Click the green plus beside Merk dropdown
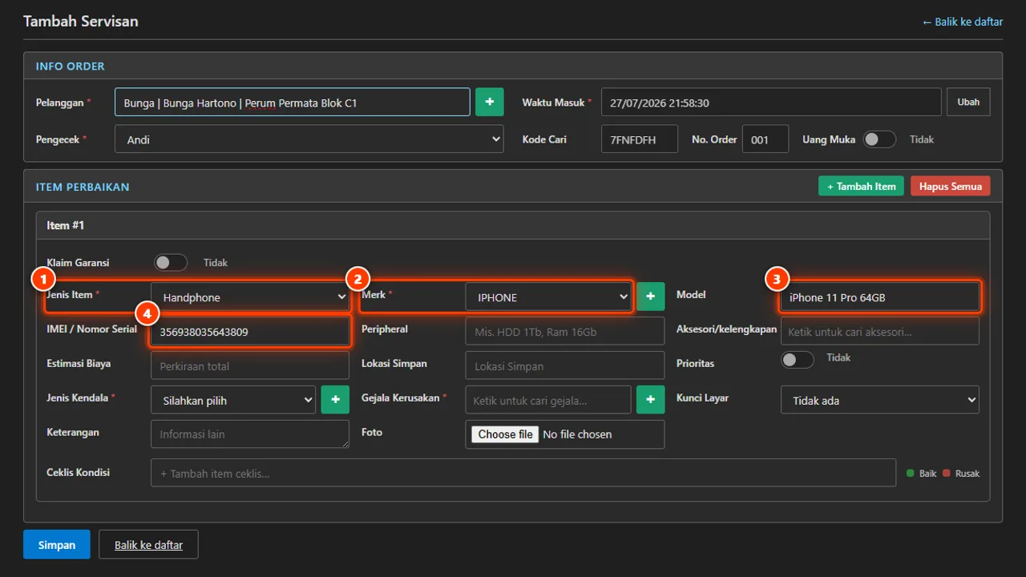The height and width of the screenshot is (577, 1026). [650, 297]
